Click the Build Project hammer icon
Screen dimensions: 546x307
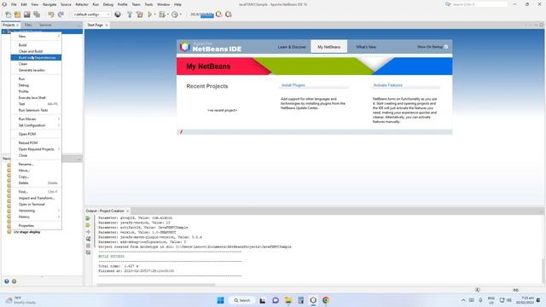pyautogui.click(x=130, y=14)
